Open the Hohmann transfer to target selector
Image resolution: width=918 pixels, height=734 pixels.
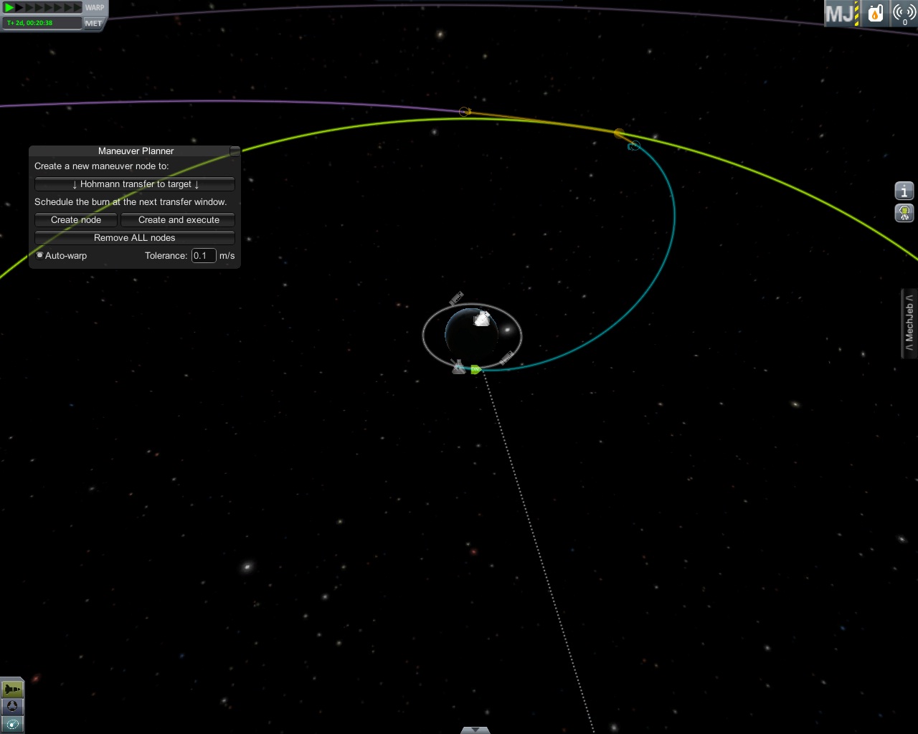[135, 183]
